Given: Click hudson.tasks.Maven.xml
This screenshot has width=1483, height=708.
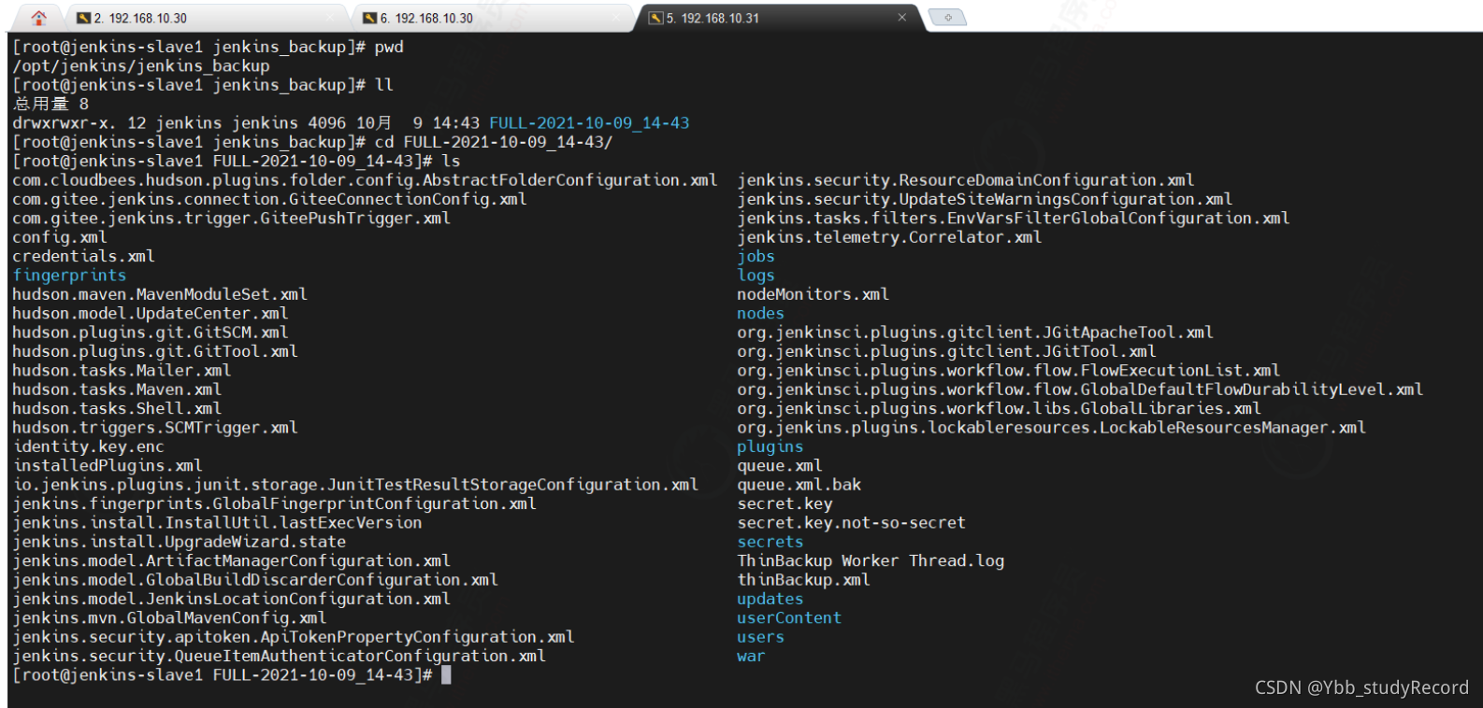Looking at the screenshot, I should (x=117, y=389).
